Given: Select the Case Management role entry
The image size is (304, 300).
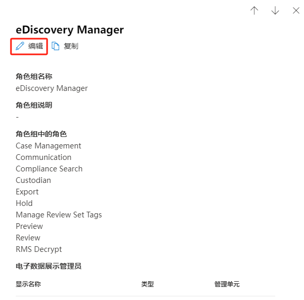Looking at the screenshot, I should tap(49, 146).
